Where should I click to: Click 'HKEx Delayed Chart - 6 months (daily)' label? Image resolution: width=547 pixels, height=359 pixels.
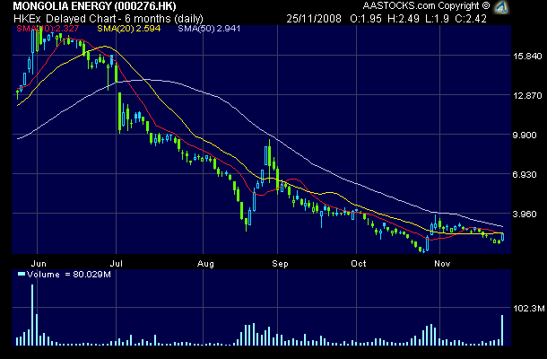point(109,19)
